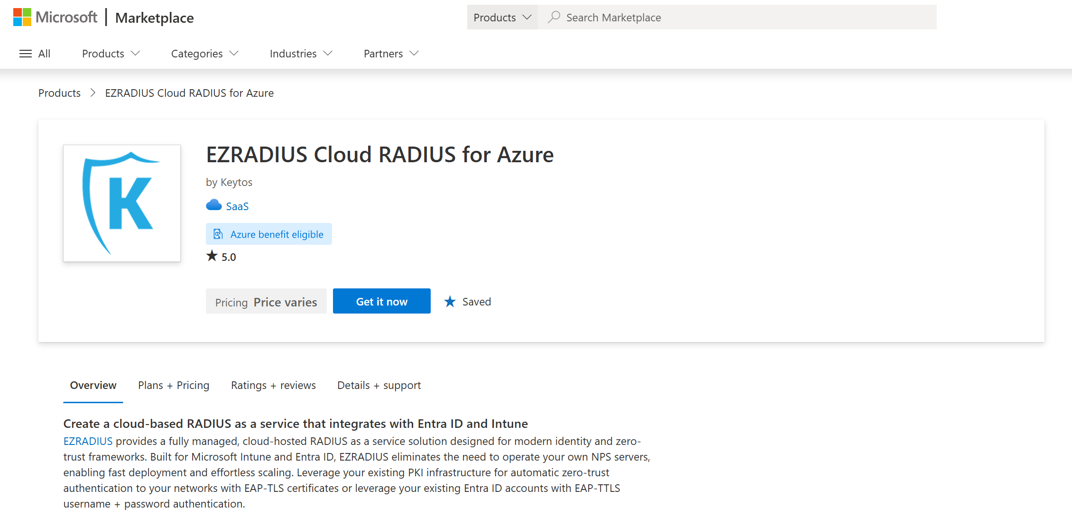The height and width of the screenshot is (527, 1072).
Task: Toggle the Saved star favorite
Action: [450, 302]
